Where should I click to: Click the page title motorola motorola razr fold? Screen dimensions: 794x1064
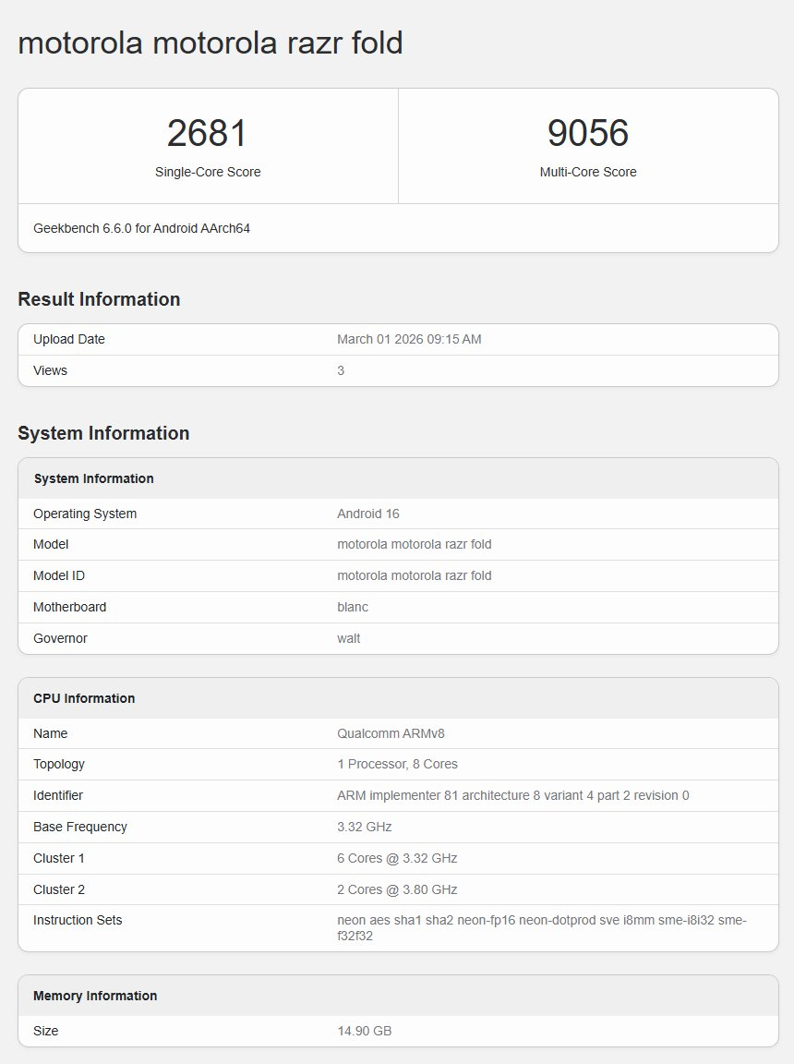coord(211,42)
